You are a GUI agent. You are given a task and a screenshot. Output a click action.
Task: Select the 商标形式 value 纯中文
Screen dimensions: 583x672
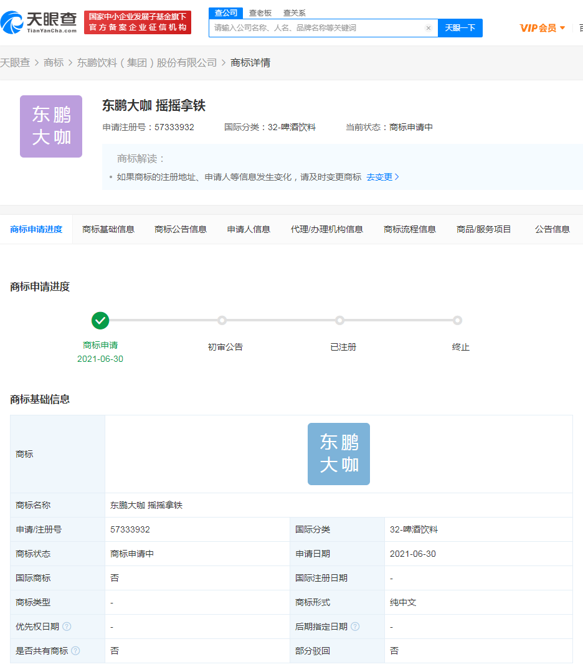(403, 602)
